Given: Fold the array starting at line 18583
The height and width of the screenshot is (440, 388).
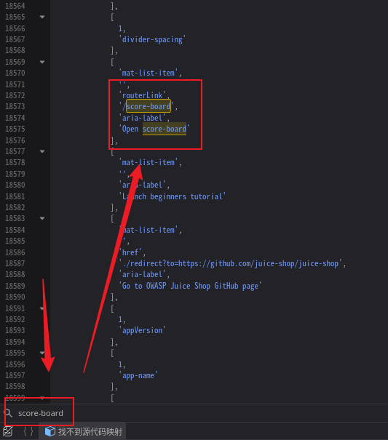Looking at the screenshot, I should pyautogui.click(x=42, y=218).
